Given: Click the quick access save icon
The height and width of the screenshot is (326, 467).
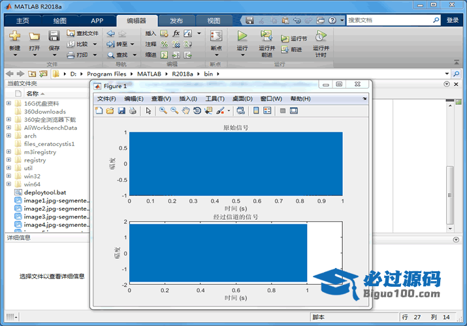Looking at the screenshot, I should (x=250, y=20).
